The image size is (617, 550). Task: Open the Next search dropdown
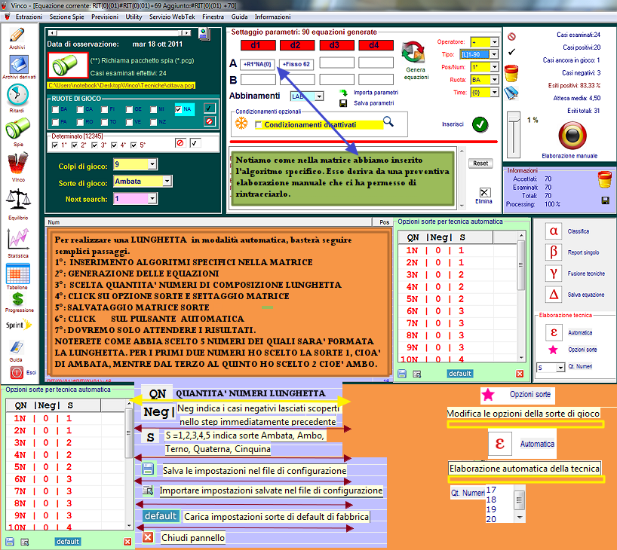click(x=152, y=199)
